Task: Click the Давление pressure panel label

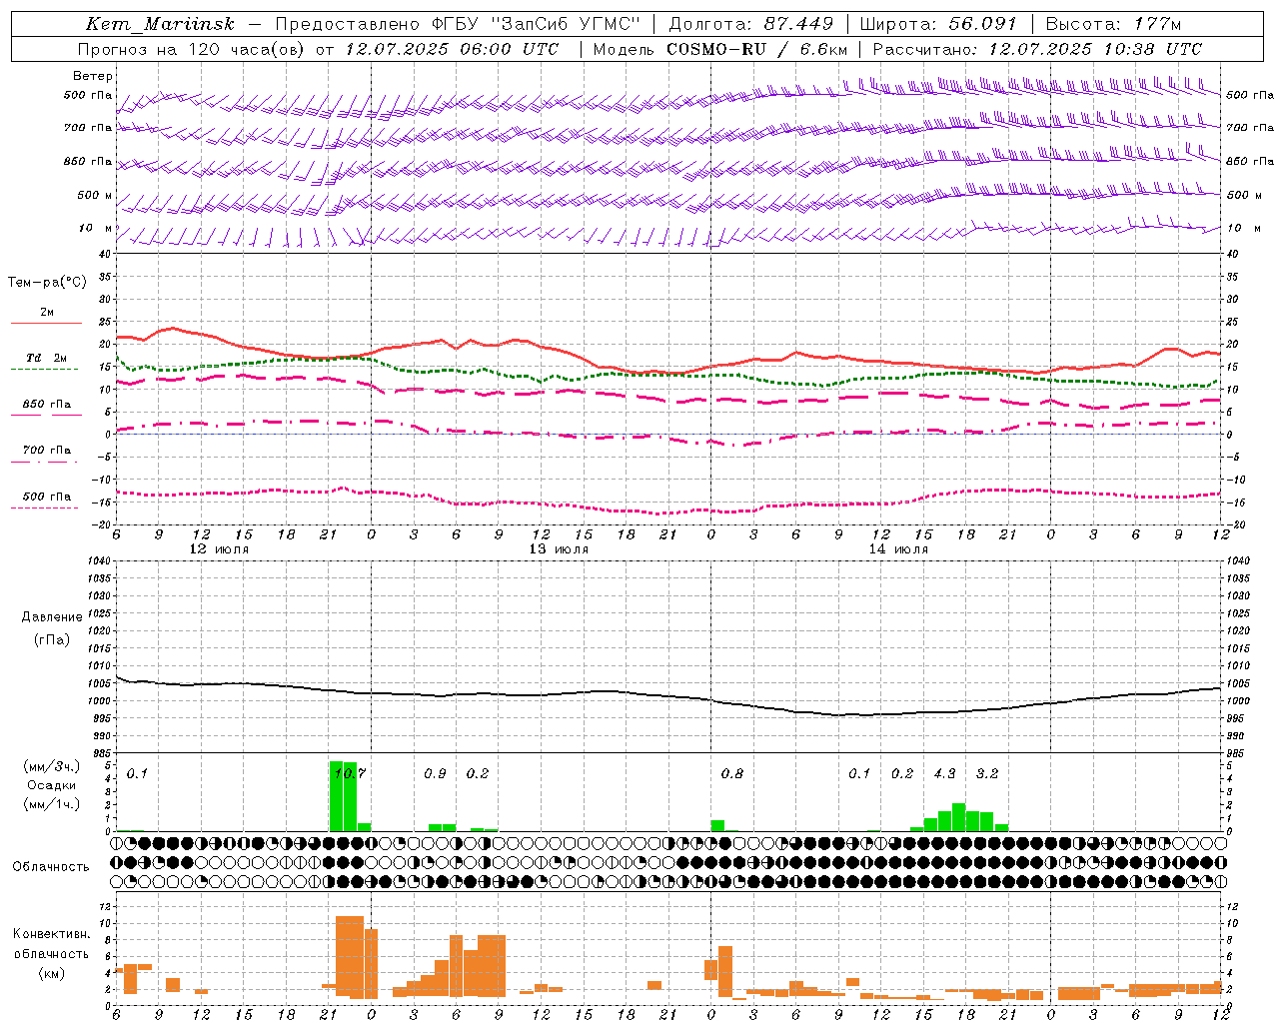Action: [x=52, y=617]
